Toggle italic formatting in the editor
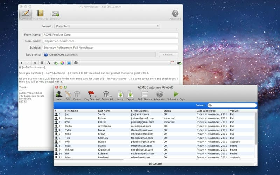Image resolution: width=280 pixels, height=175 pixels. click(x=28, y=63)
